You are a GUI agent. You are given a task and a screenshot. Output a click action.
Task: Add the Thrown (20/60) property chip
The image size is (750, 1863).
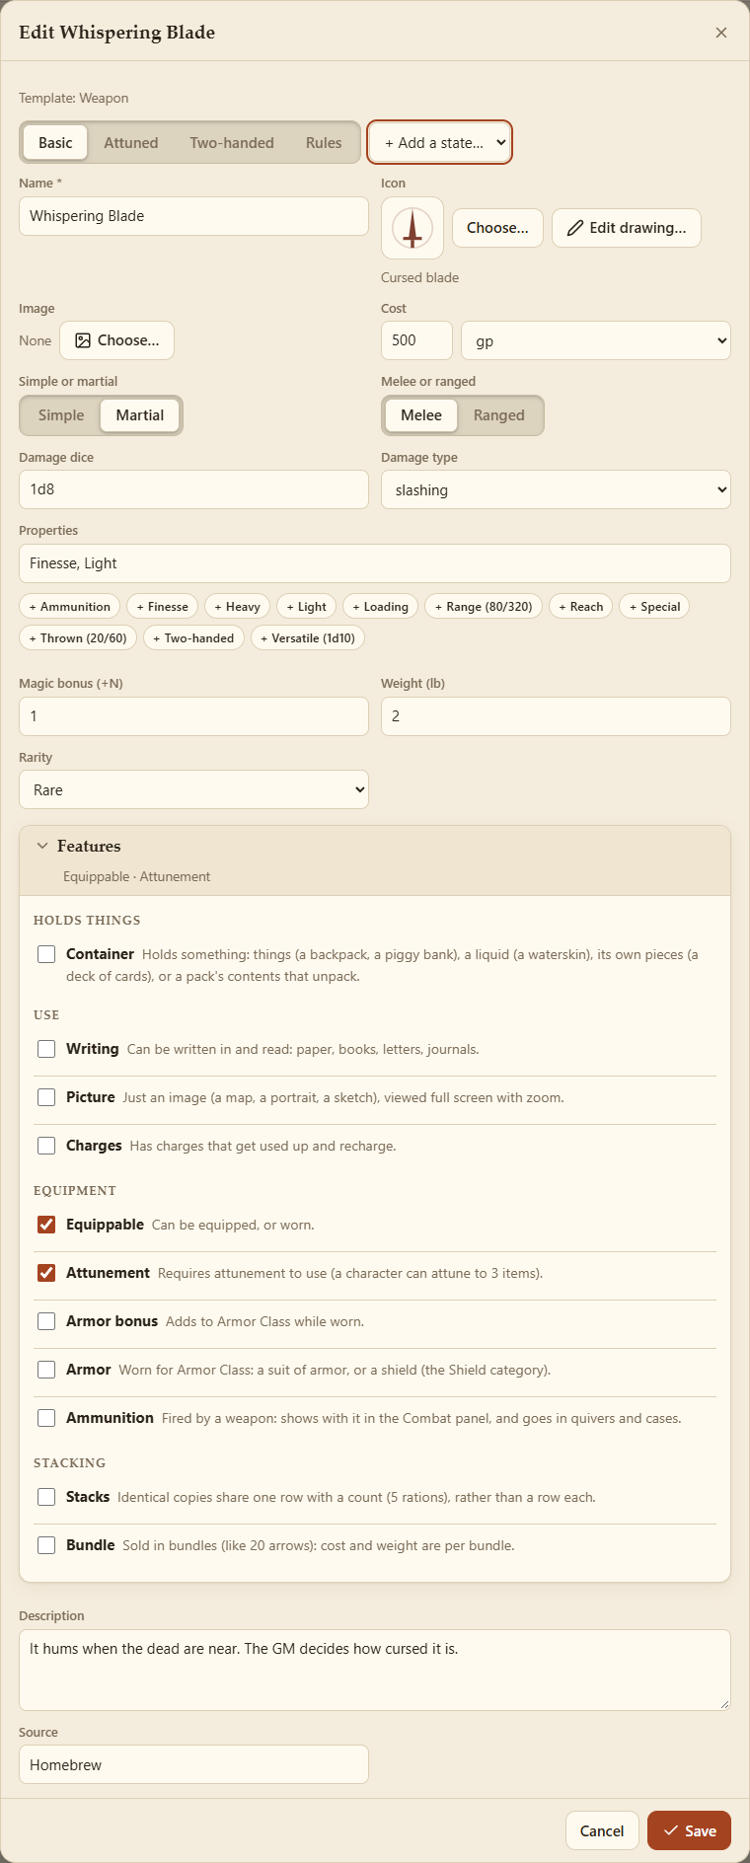[78, 638]
